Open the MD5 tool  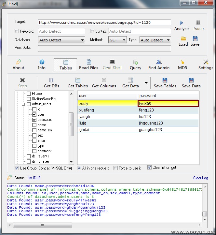point(182,65)
